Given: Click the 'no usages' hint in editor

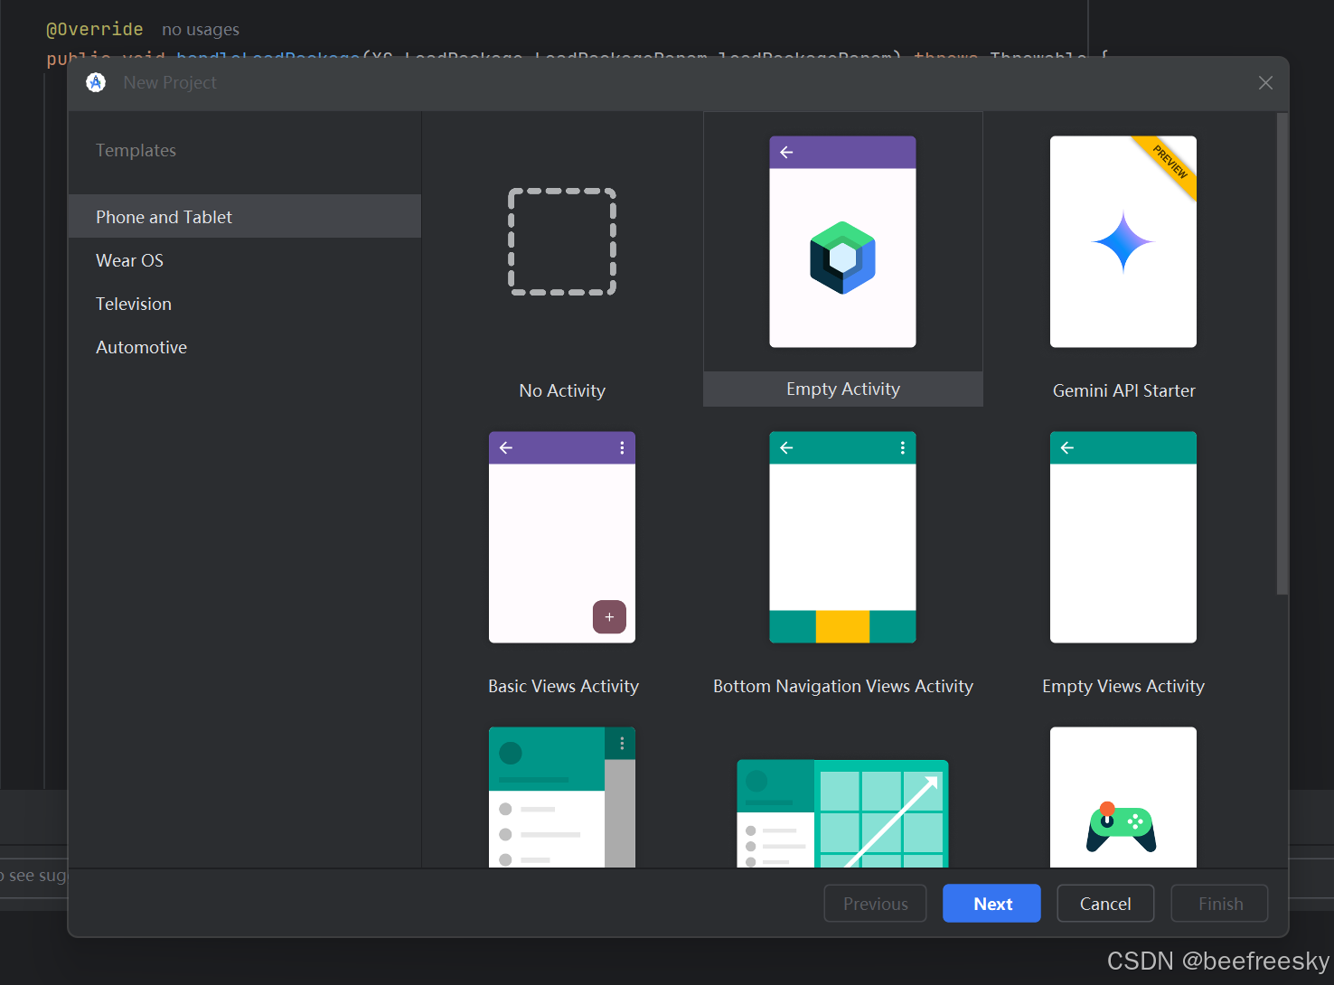Looking at the screenshot, I should [201, 30].
